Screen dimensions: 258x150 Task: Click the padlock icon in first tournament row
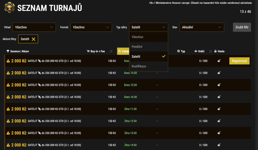point(219,61)
